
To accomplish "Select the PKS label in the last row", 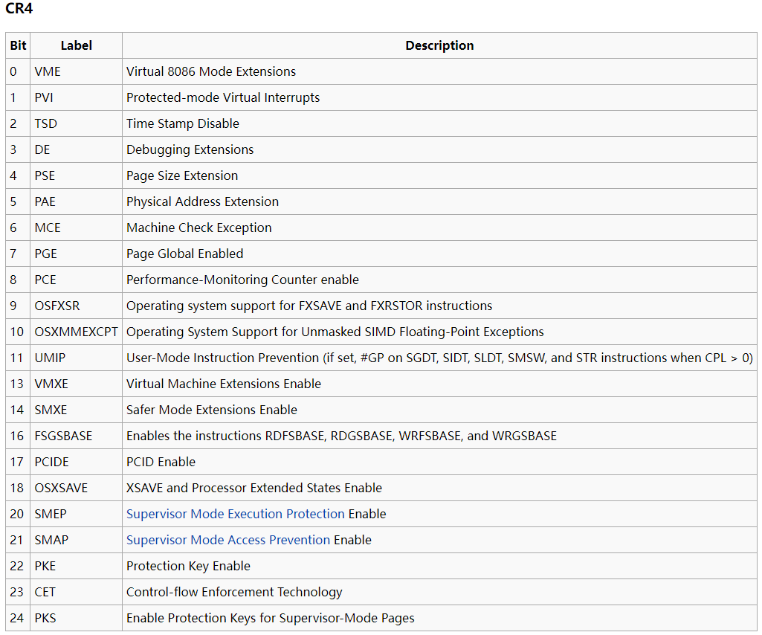I will pyautogui.click(x=45, y=618).
